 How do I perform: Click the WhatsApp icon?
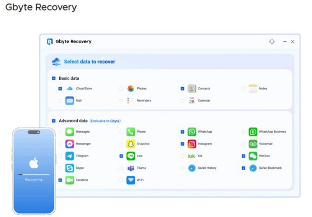(x=192, y=132)
